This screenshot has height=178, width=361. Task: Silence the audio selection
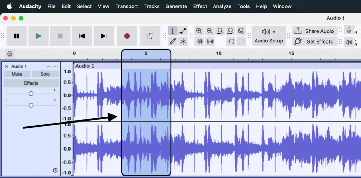pyautogui.click(x=210, y=41)
